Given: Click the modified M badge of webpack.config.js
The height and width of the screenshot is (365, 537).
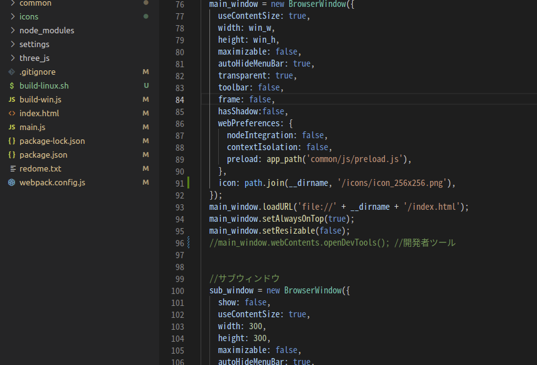Looking at the screenshot, I should [x=145, y=182].
